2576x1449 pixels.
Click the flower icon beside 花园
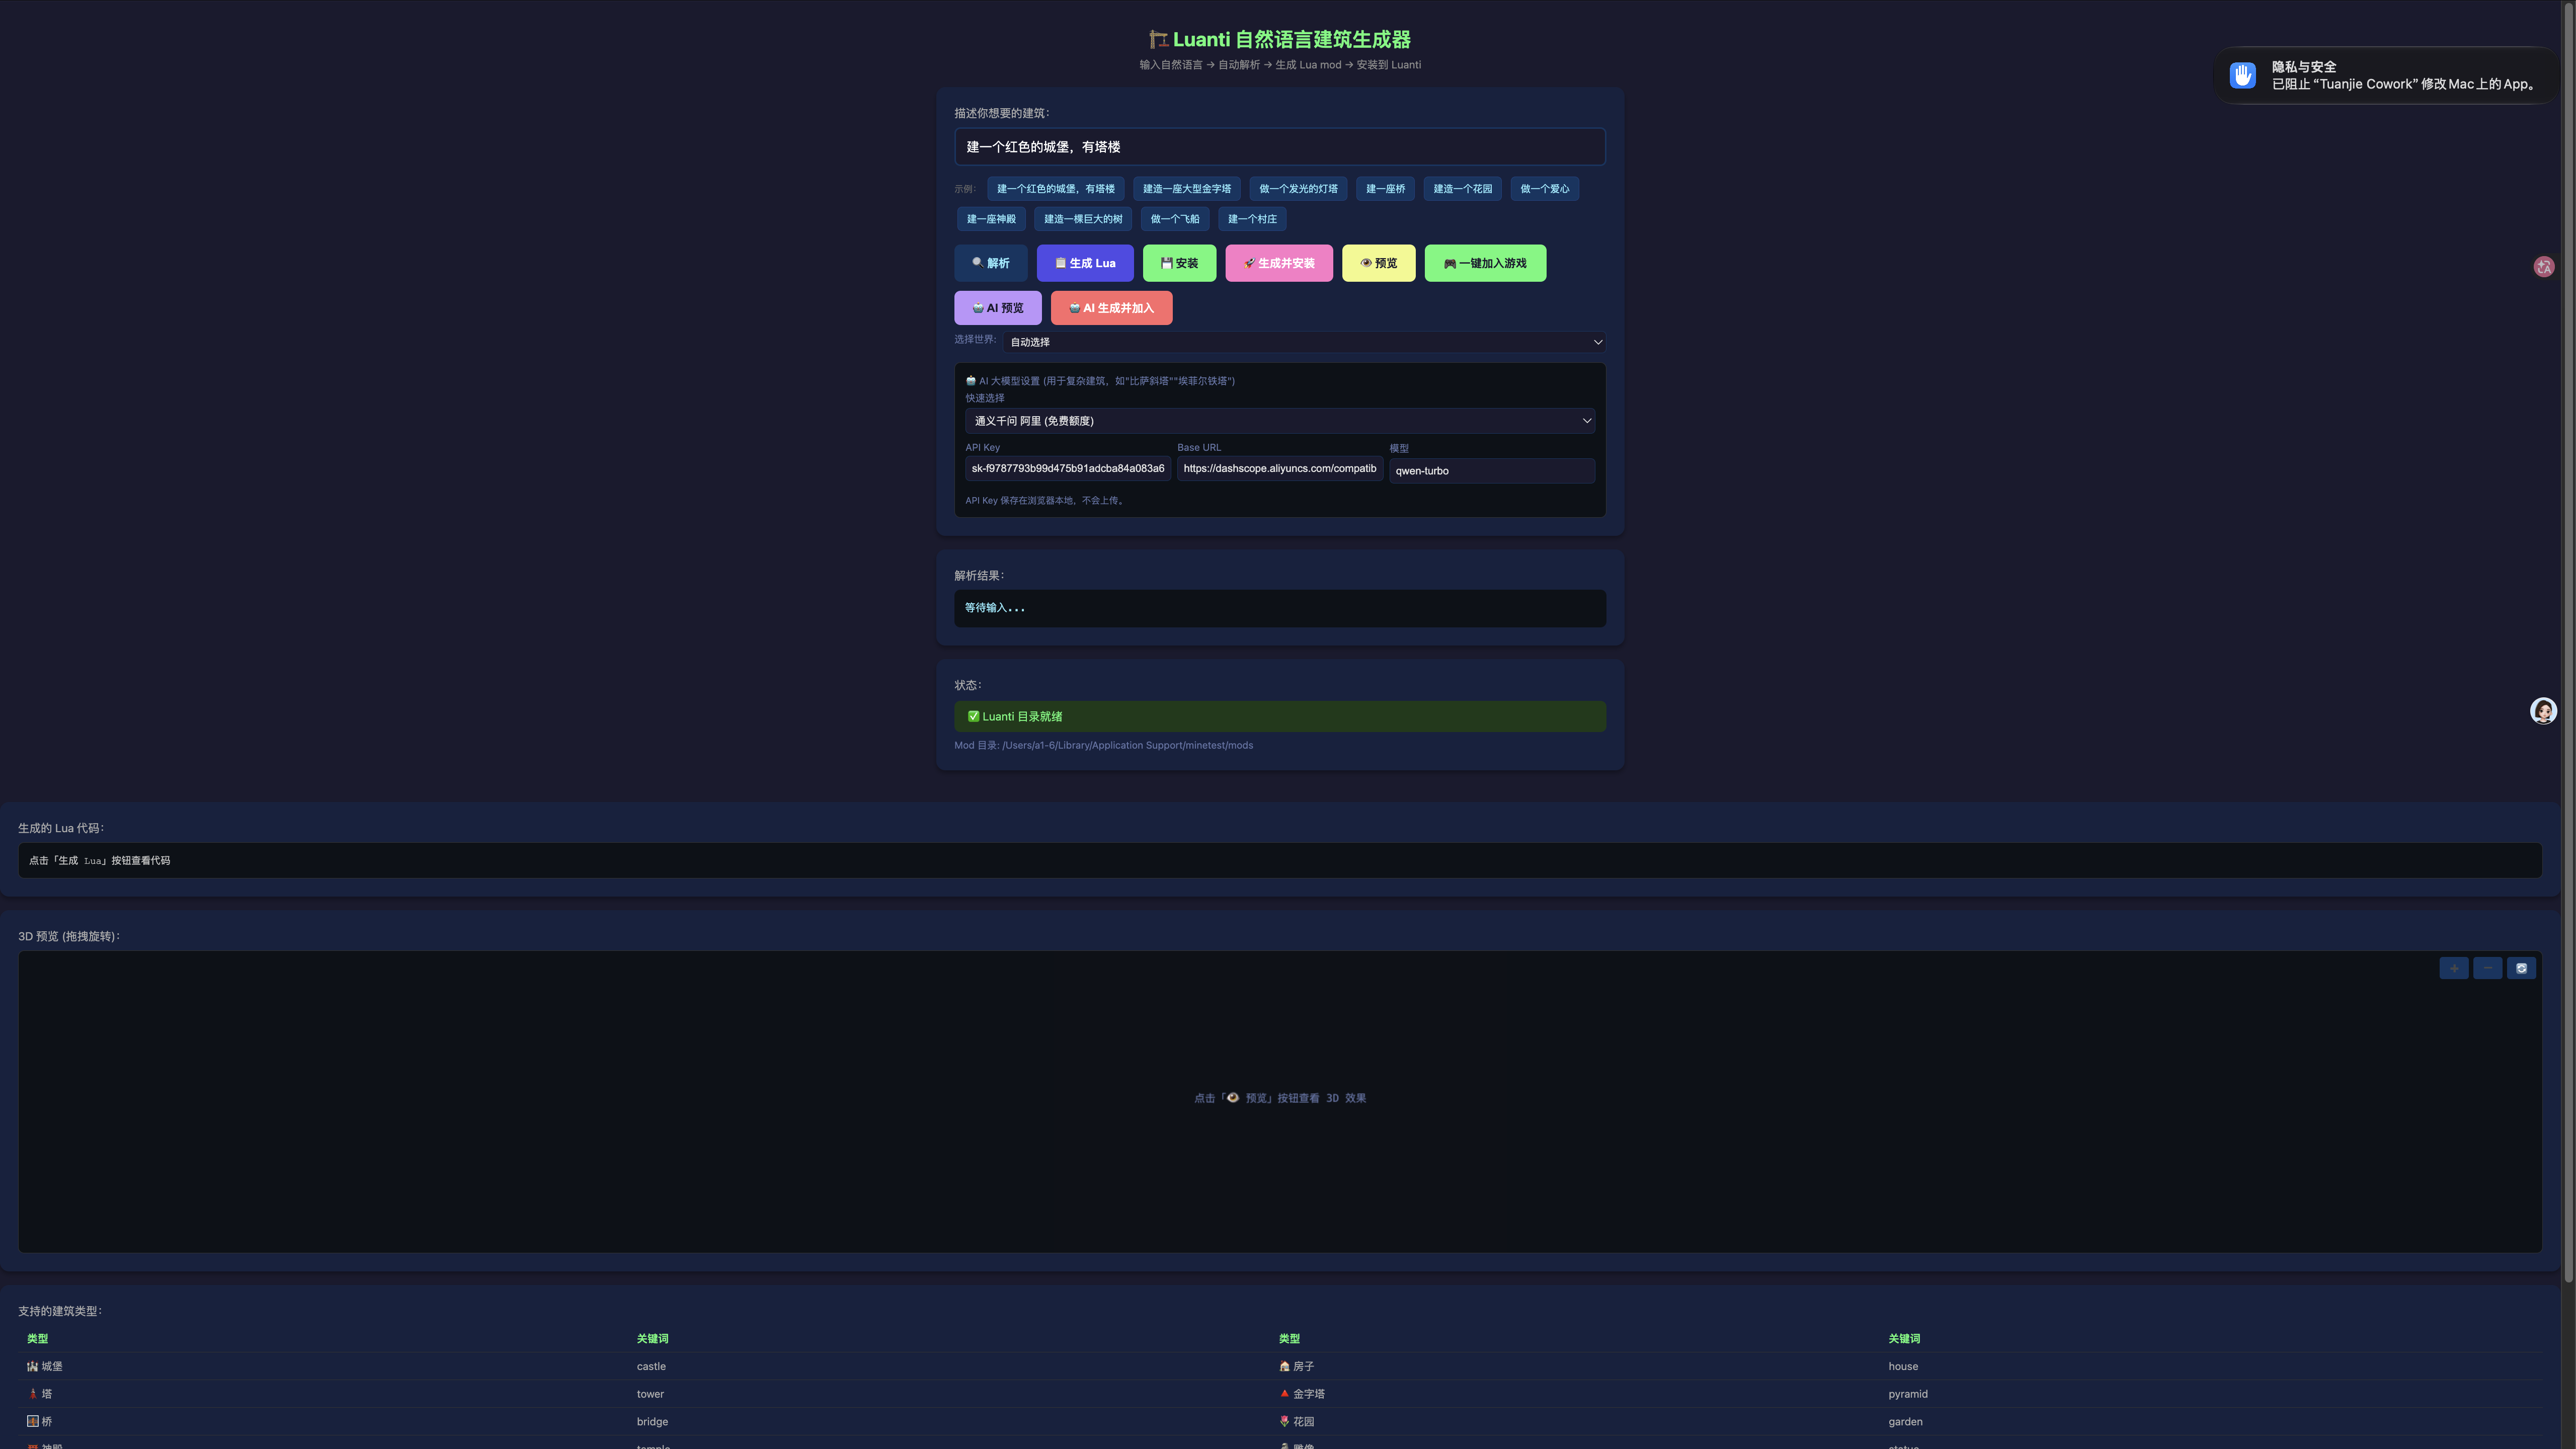pyautogui.click(x=1285, y=1421)
